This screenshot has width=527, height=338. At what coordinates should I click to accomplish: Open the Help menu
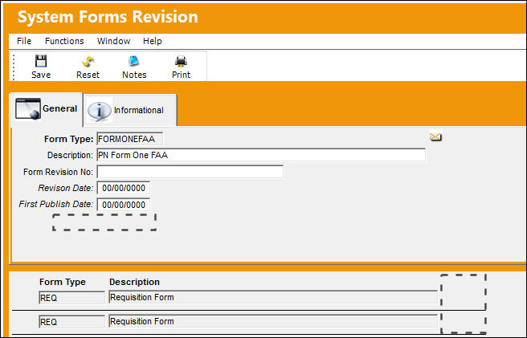click(153, 41)
